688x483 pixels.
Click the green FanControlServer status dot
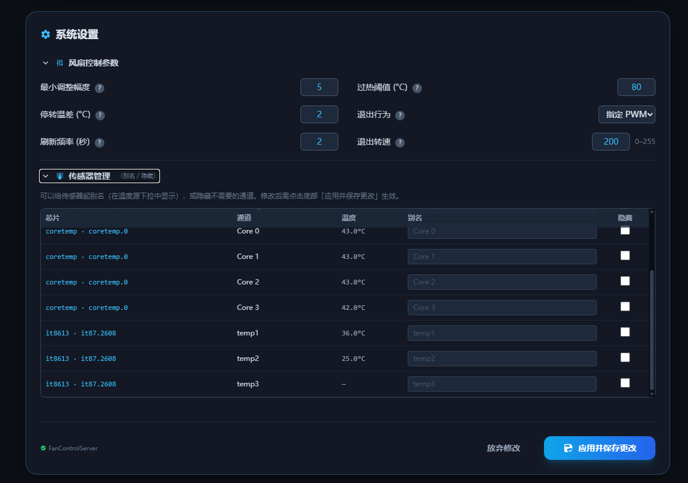coord(43,448)
